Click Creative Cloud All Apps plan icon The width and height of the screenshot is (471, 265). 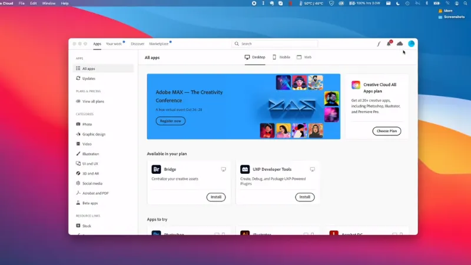[x=356, y=85]
